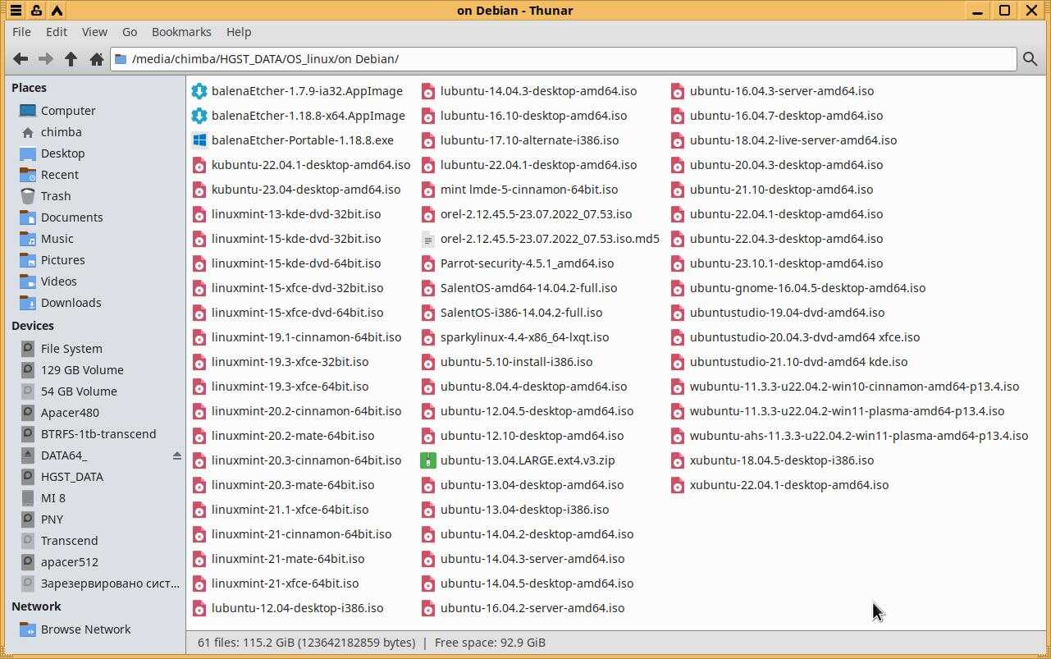Viewport: 1051px width, 659px height.
Task: Click the Videos folder icon in sidebar
Action: coord(28,281)
